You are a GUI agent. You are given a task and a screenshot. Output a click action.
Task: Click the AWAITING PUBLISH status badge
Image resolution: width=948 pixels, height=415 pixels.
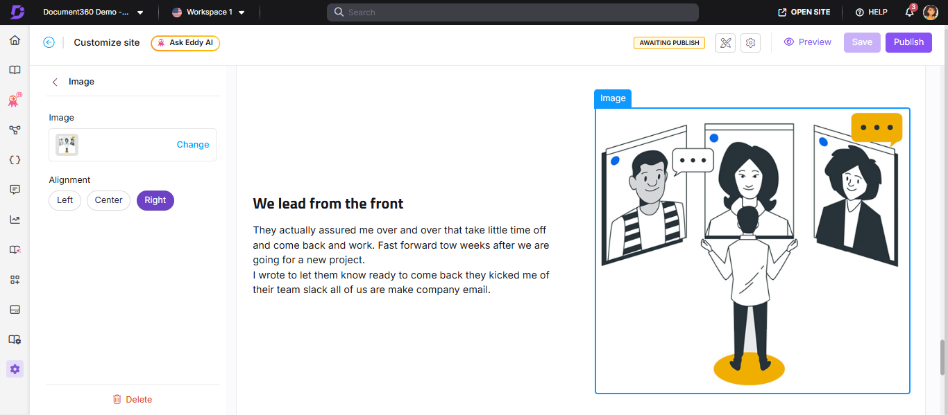point(669,43)
